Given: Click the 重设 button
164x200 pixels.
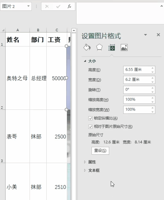Looking at the screenshot, I should pos(100,151).
